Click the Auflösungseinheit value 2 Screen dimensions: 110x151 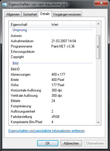pyautogui.click(x=52, y=111)
